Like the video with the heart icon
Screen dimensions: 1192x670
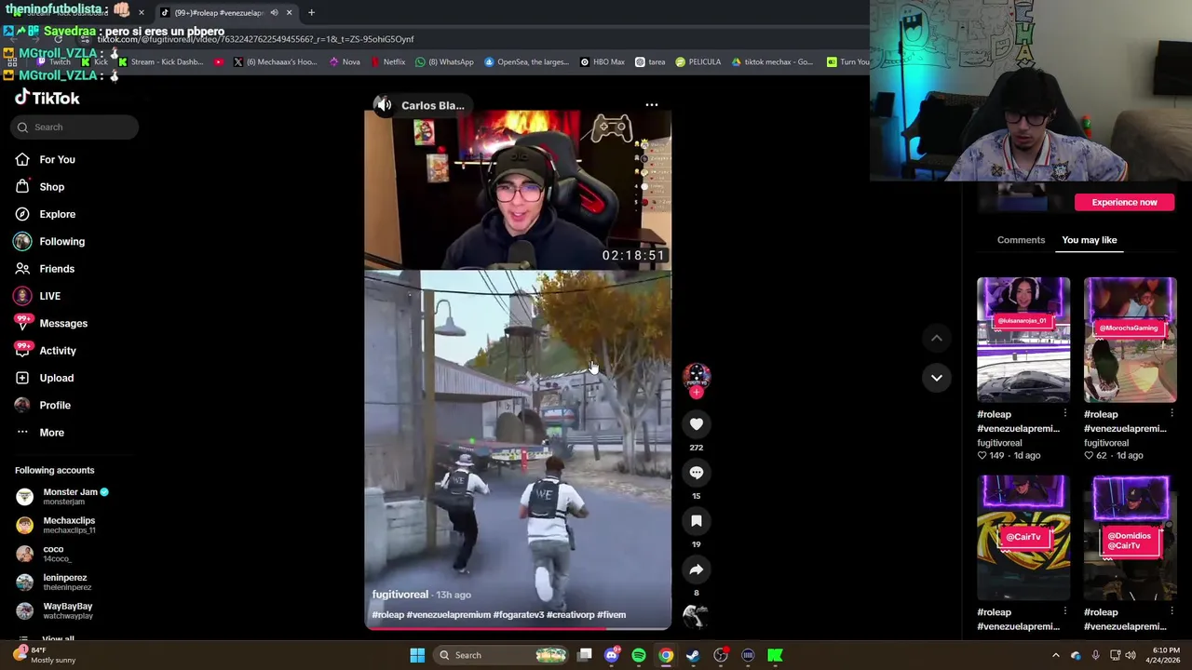[696, 424]
